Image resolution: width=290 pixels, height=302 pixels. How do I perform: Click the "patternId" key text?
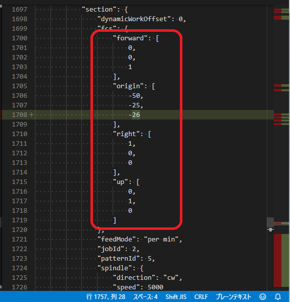click(119, 259)
